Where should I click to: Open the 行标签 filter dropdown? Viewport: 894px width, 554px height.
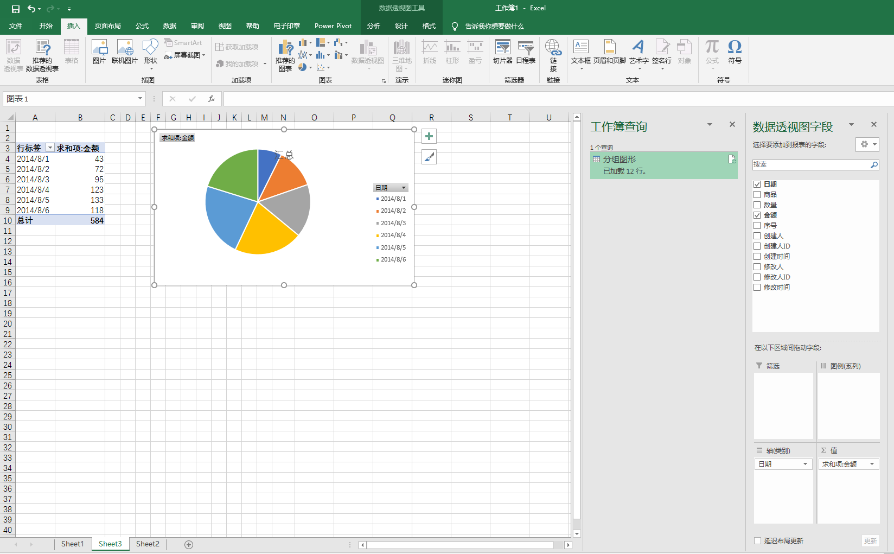50,148
